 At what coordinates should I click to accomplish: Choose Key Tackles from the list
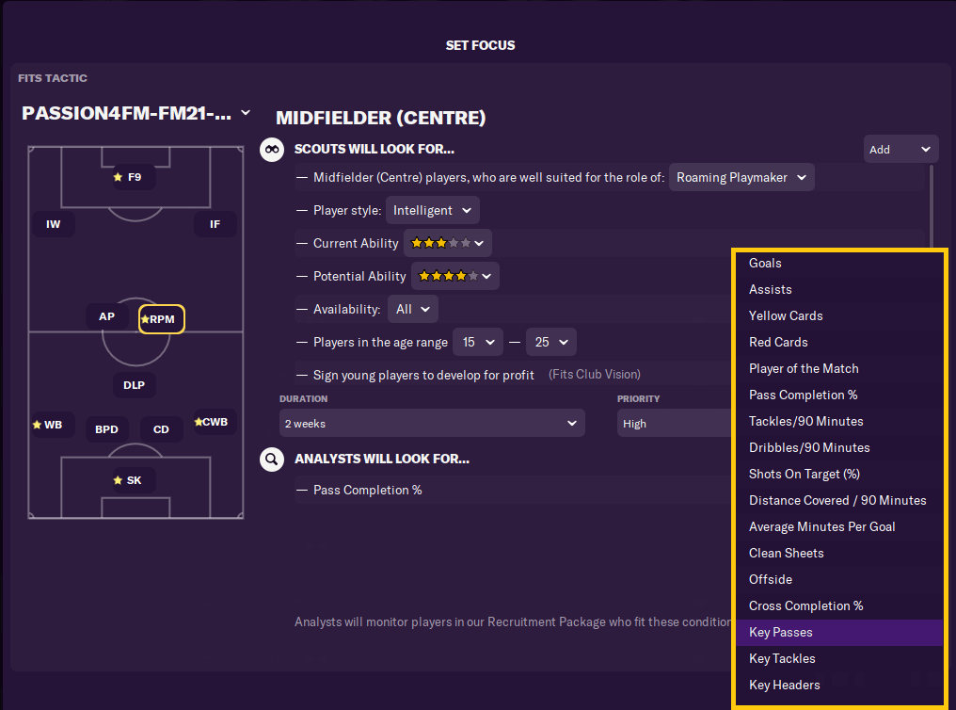(x=839, y=659)
